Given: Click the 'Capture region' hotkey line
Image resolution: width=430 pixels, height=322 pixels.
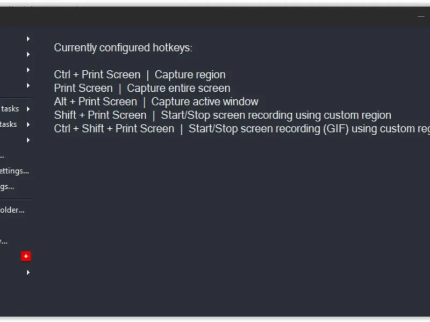Looking at the screenshot, I should click(x=140, y=75).
